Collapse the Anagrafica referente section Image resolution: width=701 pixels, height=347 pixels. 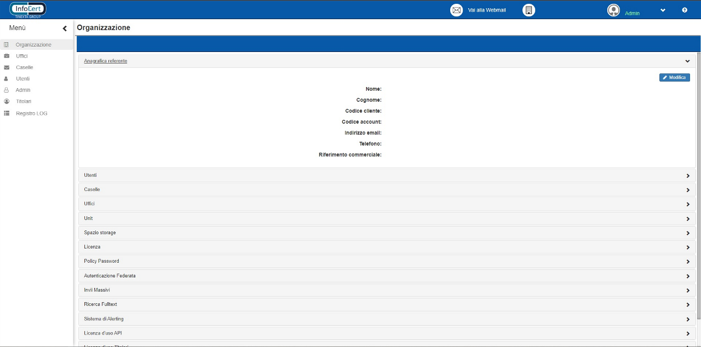pos(687,61)
